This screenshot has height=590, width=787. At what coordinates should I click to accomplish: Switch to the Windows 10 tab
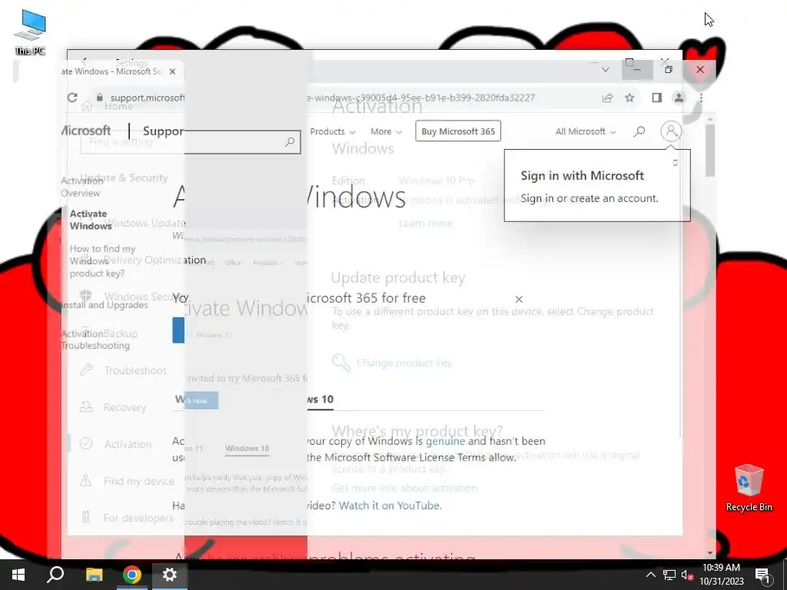[x=320, y=399]
